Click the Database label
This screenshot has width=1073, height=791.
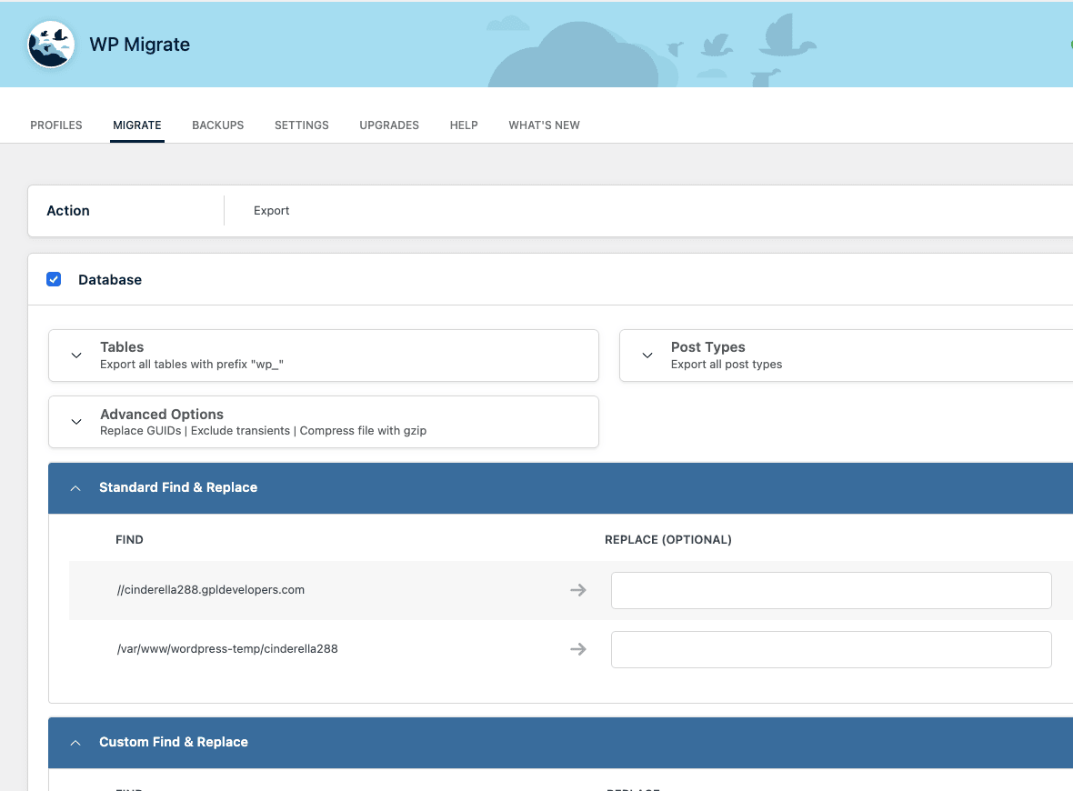click(110, 280)
